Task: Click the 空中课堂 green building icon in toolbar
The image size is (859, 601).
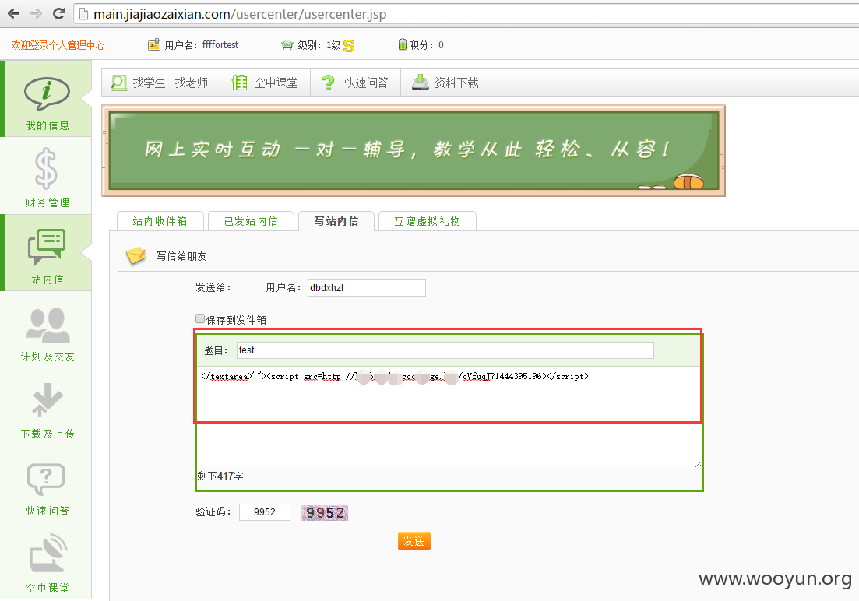Action: tap(239, 83)
